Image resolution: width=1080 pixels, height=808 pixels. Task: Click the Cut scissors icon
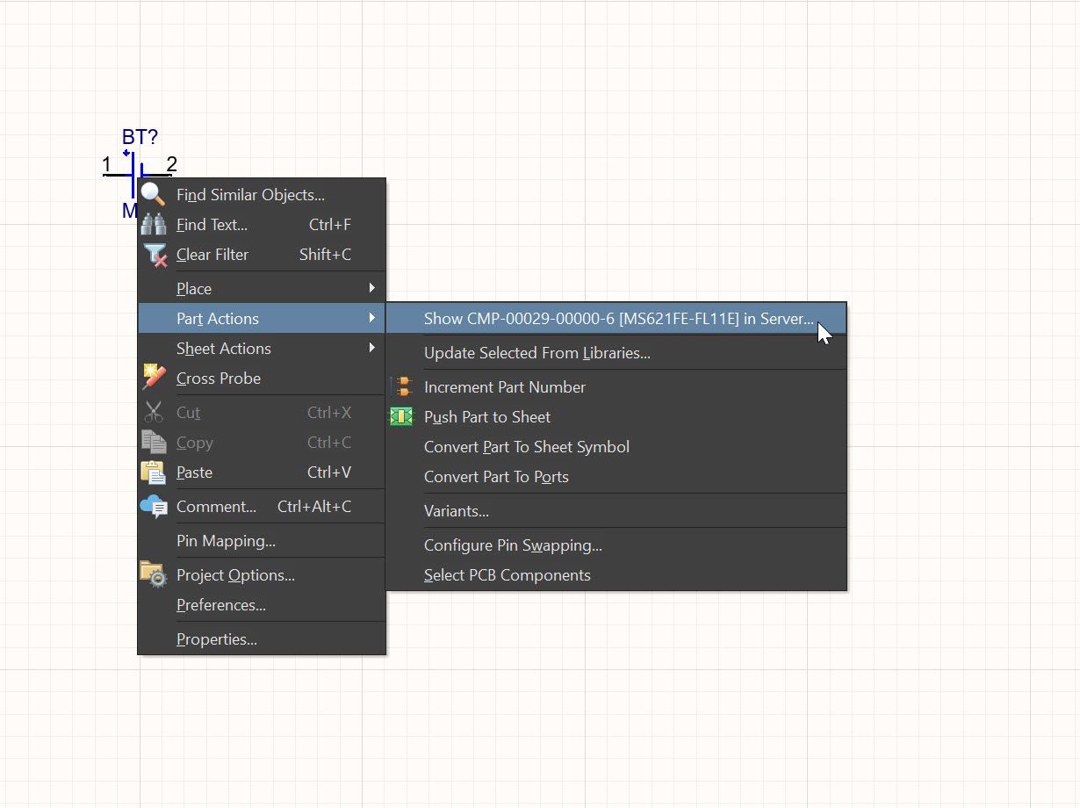pyautogui.click(x=154, y=412)
